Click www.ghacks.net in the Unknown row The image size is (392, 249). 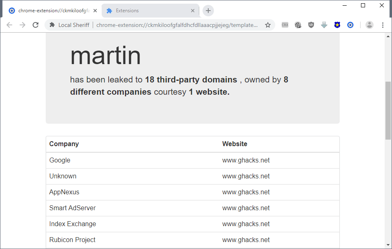pos(246,176)
